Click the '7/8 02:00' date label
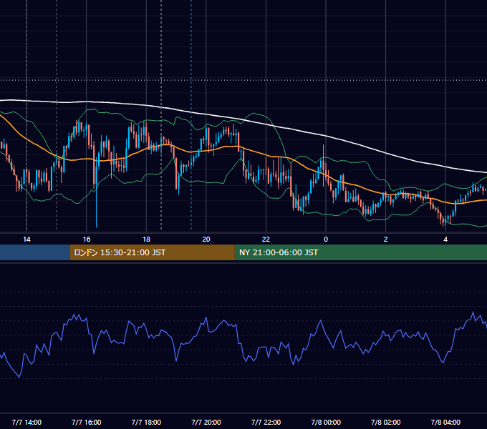 tap(385, 422)
